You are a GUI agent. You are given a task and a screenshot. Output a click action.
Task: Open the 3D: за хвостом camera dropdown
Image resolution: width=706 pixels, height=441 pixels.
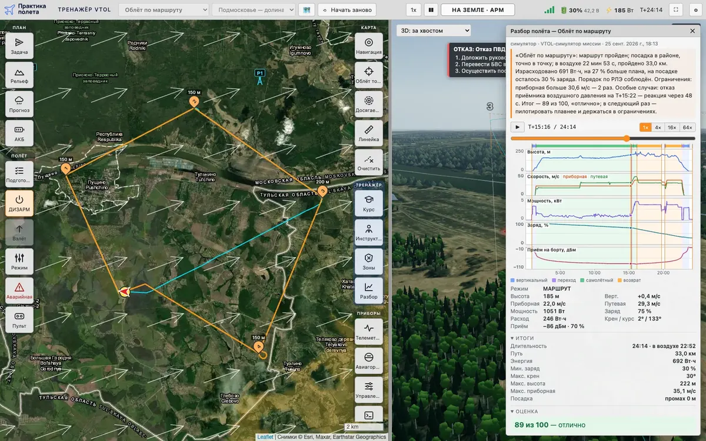(434, 31)
